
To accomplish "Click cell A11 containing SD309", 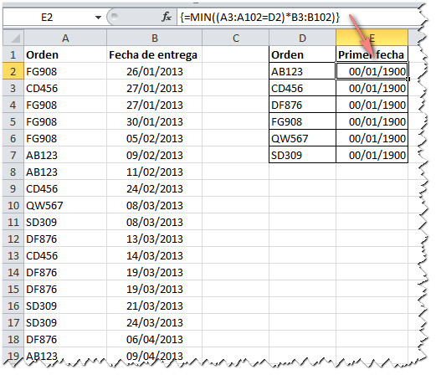I will [65, 222].
